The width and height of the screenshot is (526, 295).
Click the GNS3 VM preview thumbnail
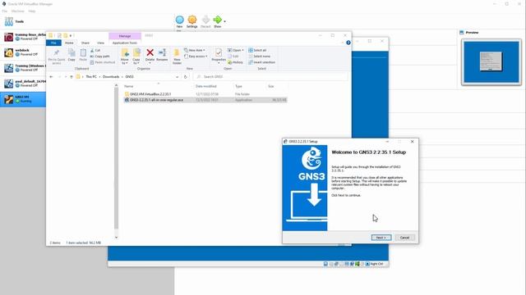pos(491,62)
